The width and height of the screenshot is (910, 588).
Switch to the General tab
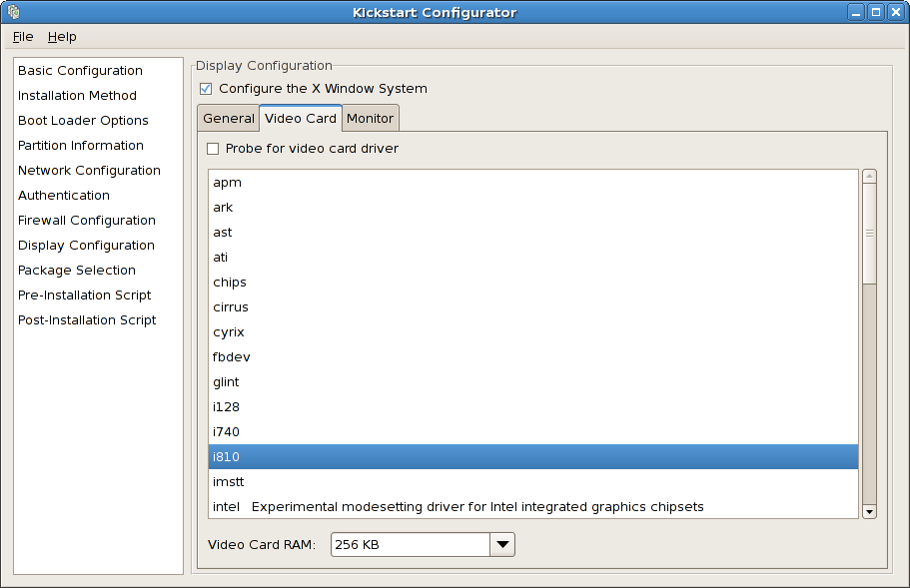[x=228, y=117]
